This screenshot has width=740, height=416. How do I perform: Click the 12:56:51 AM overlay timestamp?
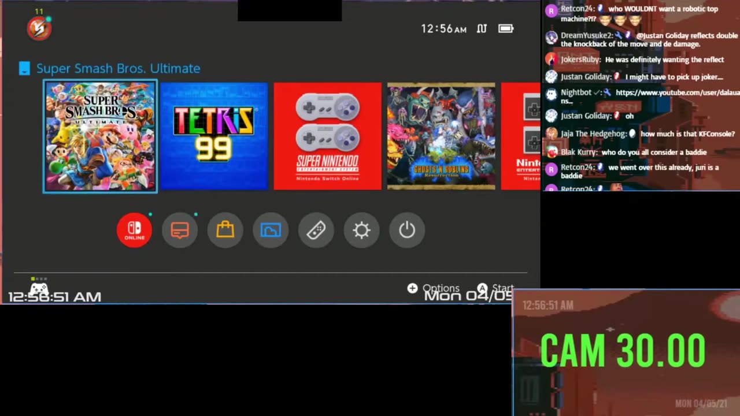tap(54, 296)
